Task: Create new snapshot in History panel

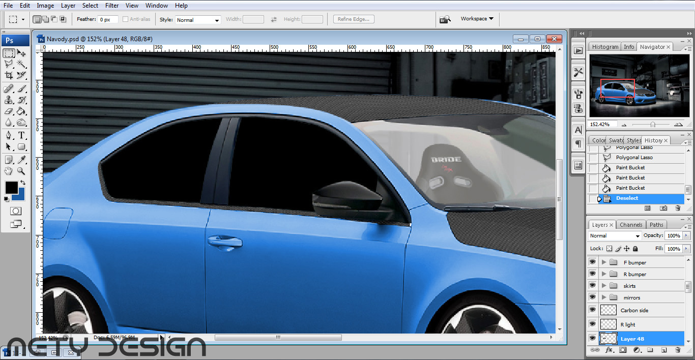Action: (x=663, y=208)
